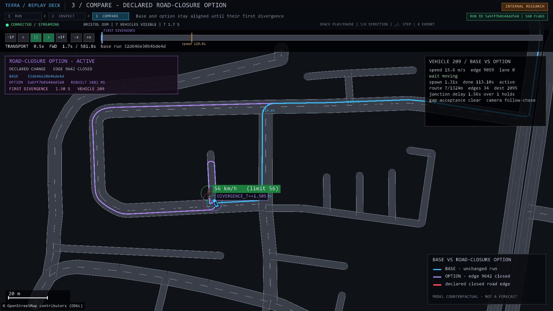This screenshot has height=311, width=553.
Task: Click the MODEL COUNTERFACTUAL - NOT A FORECAST note
Action: click(x=475, y=297)
